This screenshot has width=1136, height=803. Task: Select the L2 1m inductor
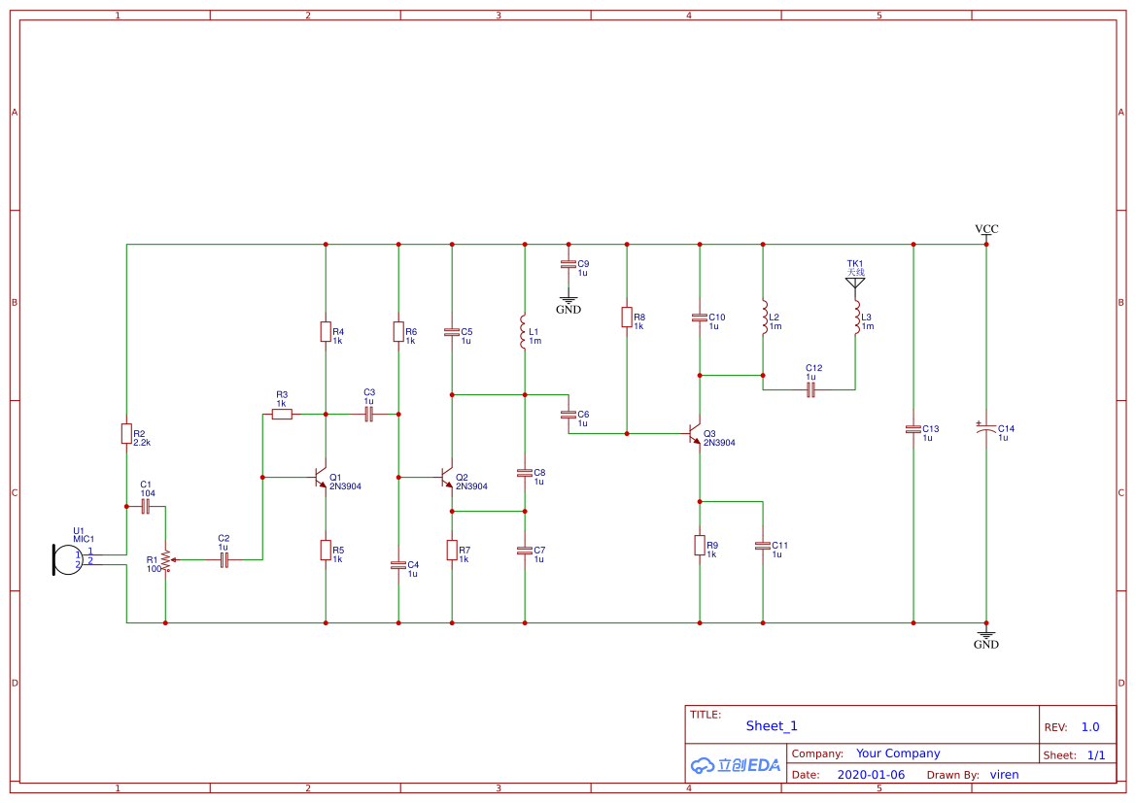(764, 318)
